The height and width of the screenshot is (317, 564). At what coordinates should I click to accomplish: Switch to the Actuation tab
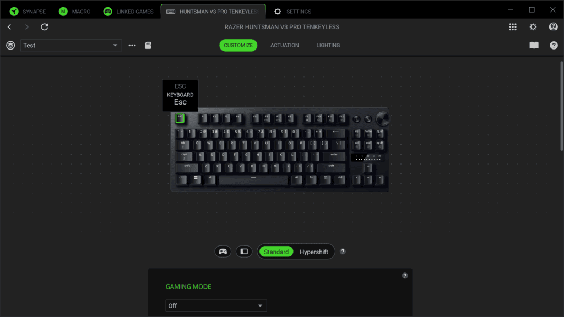(285, 45)
